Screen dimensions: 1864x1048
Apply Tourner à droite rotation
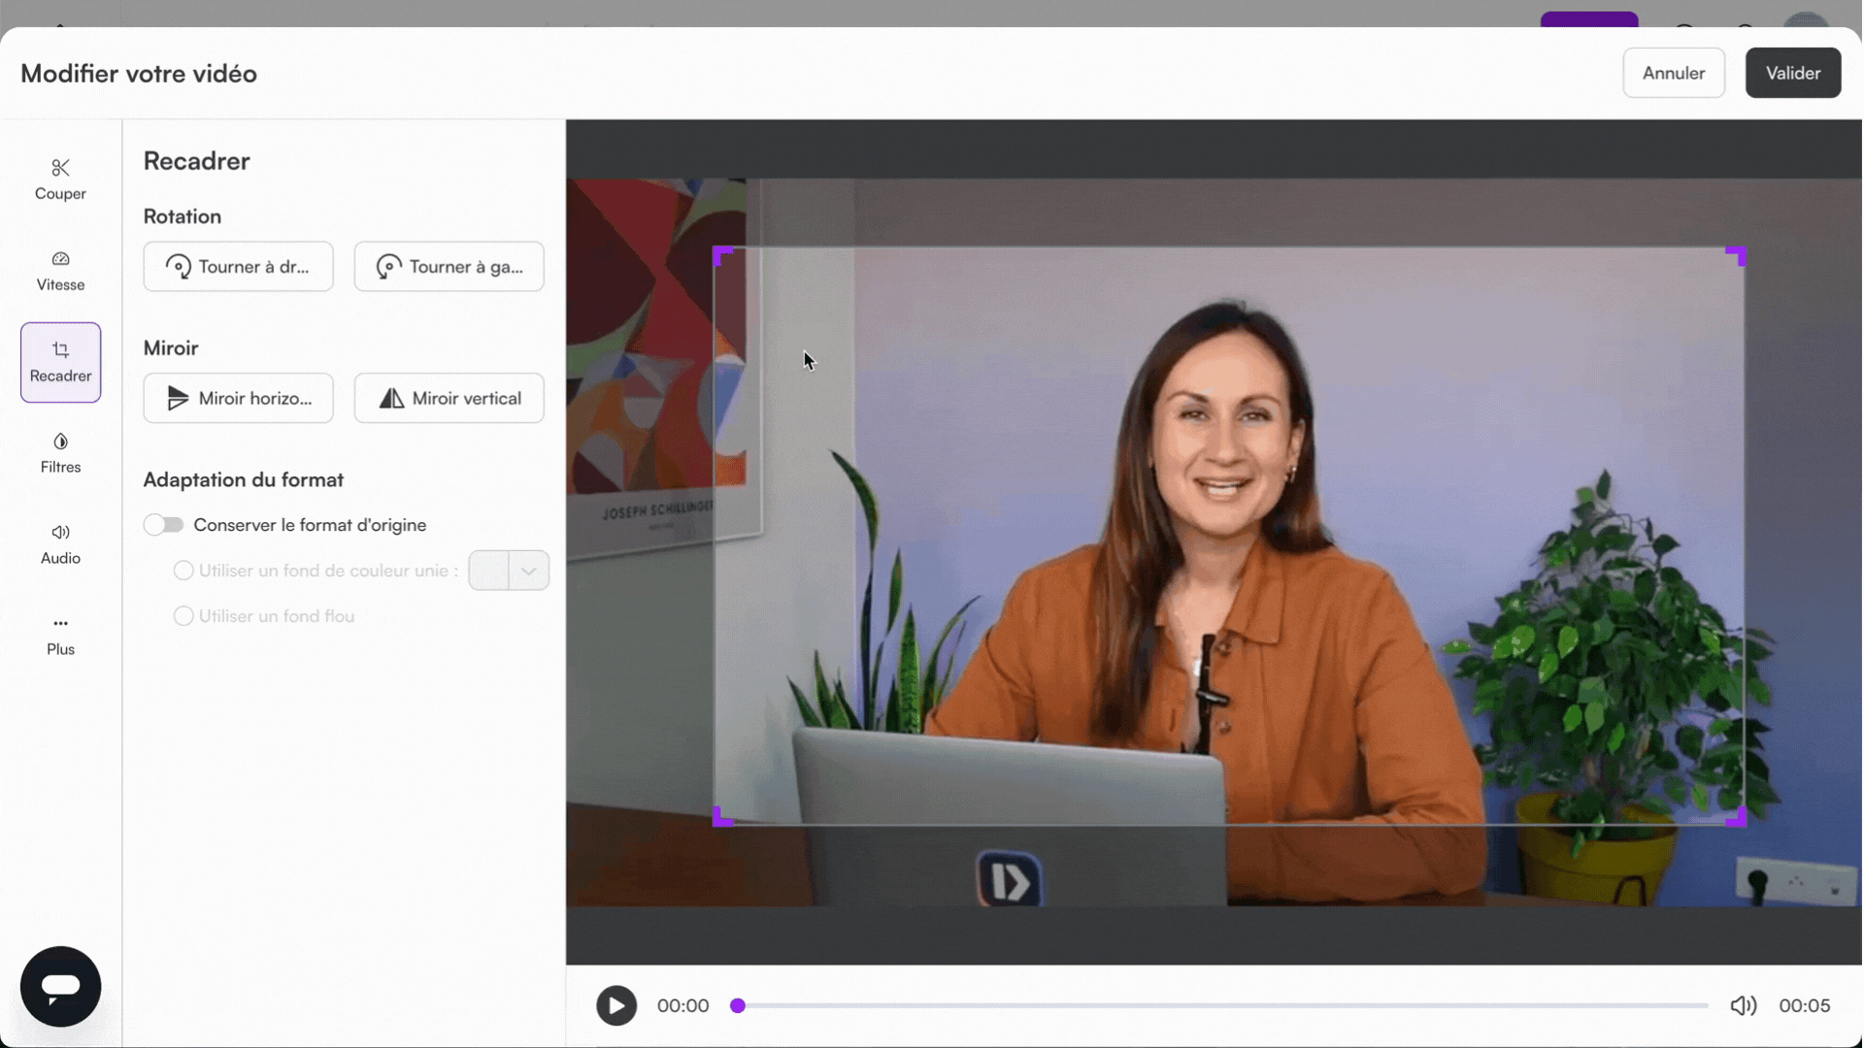coord(238,266)
